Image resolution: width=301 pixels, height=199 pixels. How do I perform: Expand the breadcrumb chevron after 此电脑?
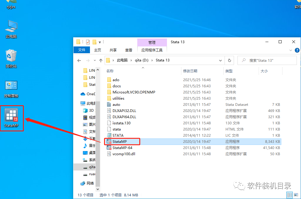(x=131, y=60)
